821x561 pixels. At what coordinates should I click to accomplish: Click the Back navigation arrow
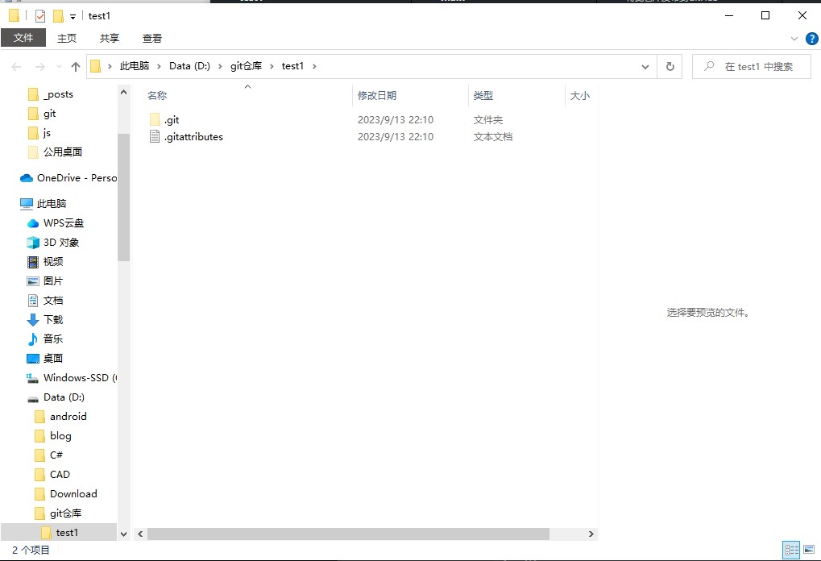coord(17,67)
